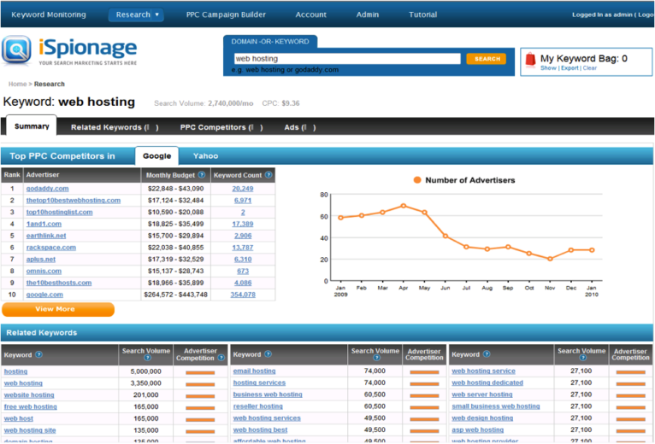Open the10besthosts.com advertiser link
Screen dimensions: 655x444
(59, 283)
